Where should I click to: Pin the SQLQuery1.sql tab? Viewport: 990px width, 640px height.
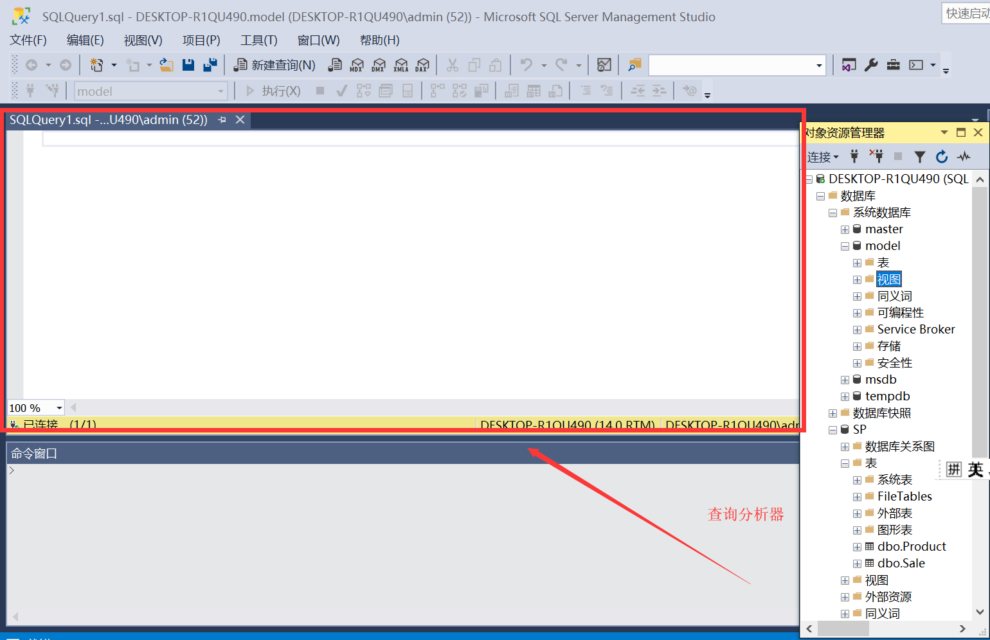pyautogui.click(x=222, y=120)
